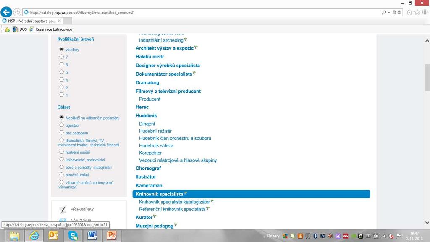
Task: Select qualification level 4 radio
Action: coord(61,79)
